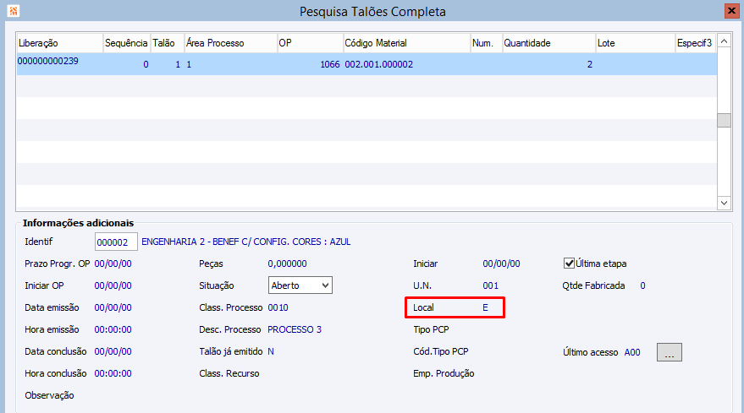744x413 pixels.
Task: Click the Talão column header
Action: tap(168, 43)
